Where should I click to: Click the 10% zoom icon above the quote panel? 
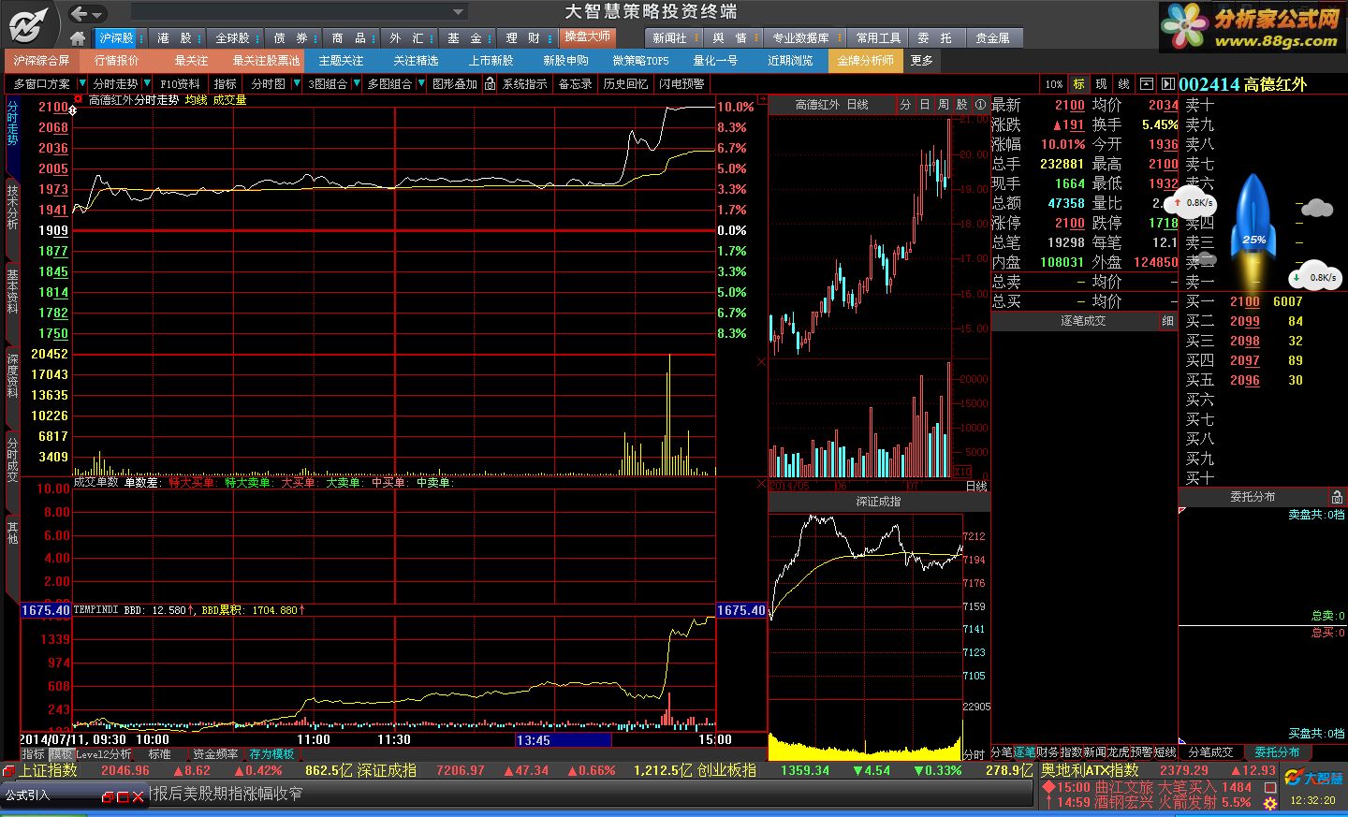[x=1054, y=83]
